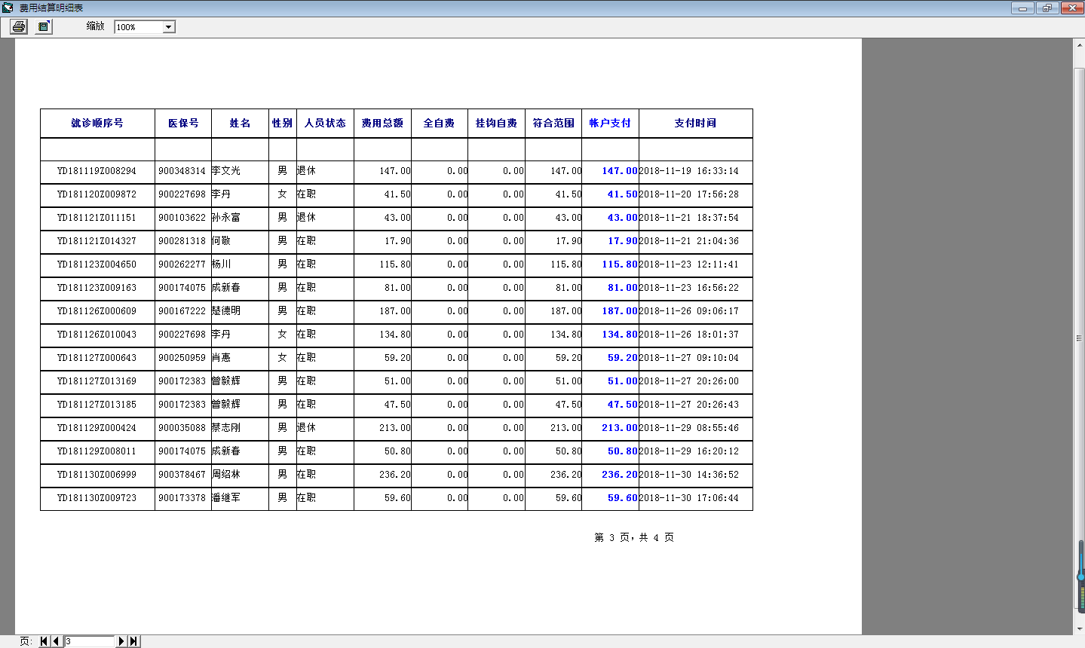Click insurance number 900378467
This screenshot has height=648, width=1085.
[x=182, y=475]
